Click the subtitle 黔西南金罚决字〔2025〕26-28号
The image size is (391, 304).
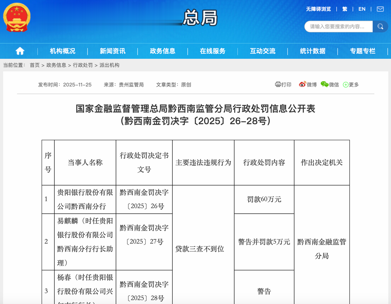click(x=195, y=121)
